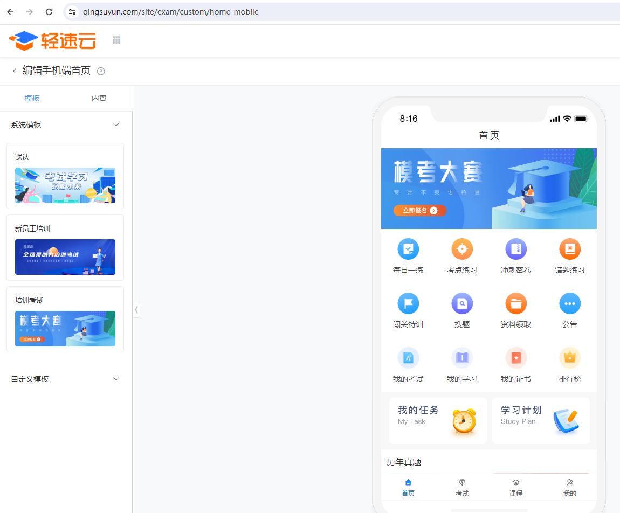This screenshot has height=513, width=620.
Task: Choose the 新员工培训 template thumbnail
Action: click(65, 257)
